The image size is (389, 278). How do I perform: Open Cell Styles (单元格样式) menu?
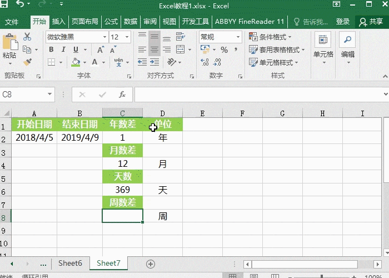pos(273,62)
